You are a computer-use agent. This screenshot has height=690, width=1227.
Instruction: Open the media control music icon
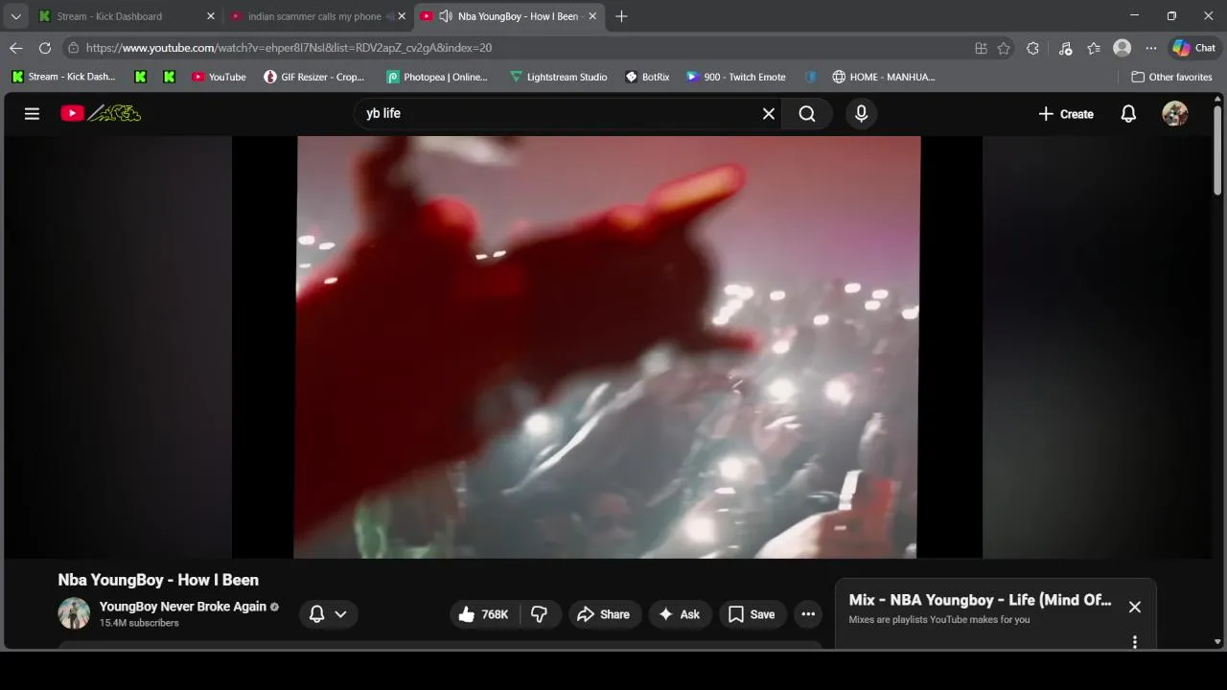1065,48
